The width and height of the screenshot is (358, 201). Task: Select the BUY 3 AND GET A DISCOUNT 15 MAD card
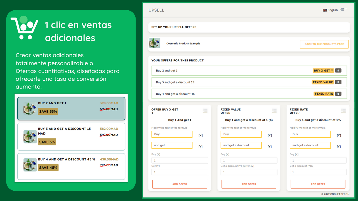point(71,137)
